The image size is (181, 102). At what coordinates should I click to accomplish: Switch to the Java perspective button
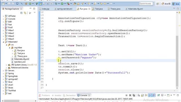(x=176, y=4)
